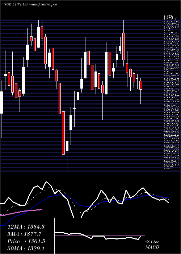Click the "<<Live MACD" label
Screen dimensions: 181x254
pos(152,245)
